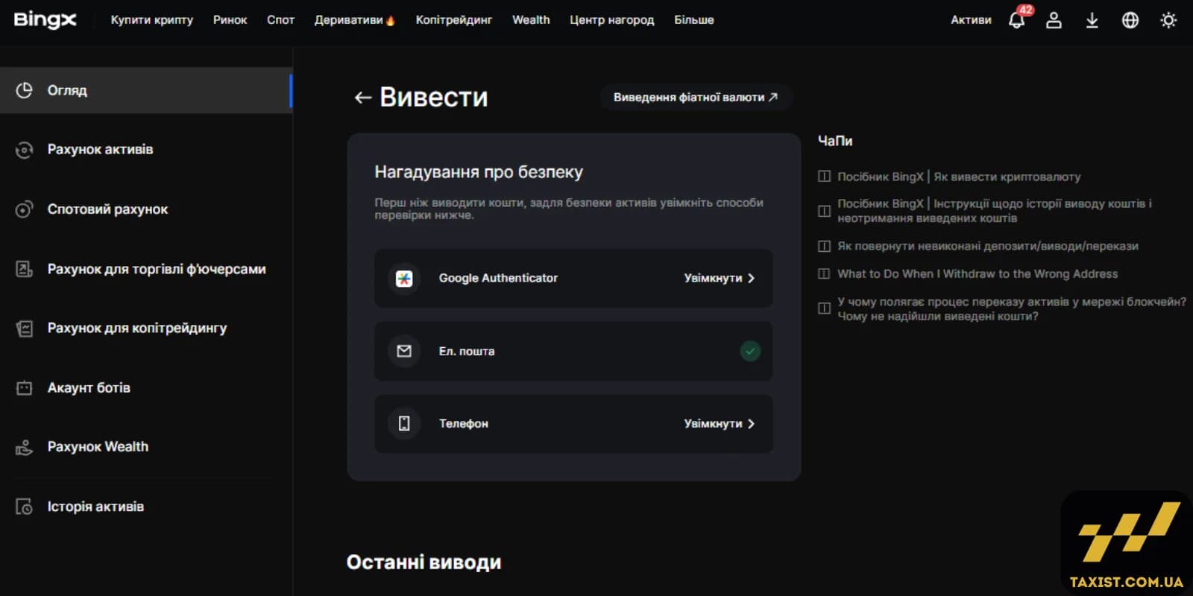Click the download app icon
The width and height of the screenshot is (1193, 596).
1092,20
